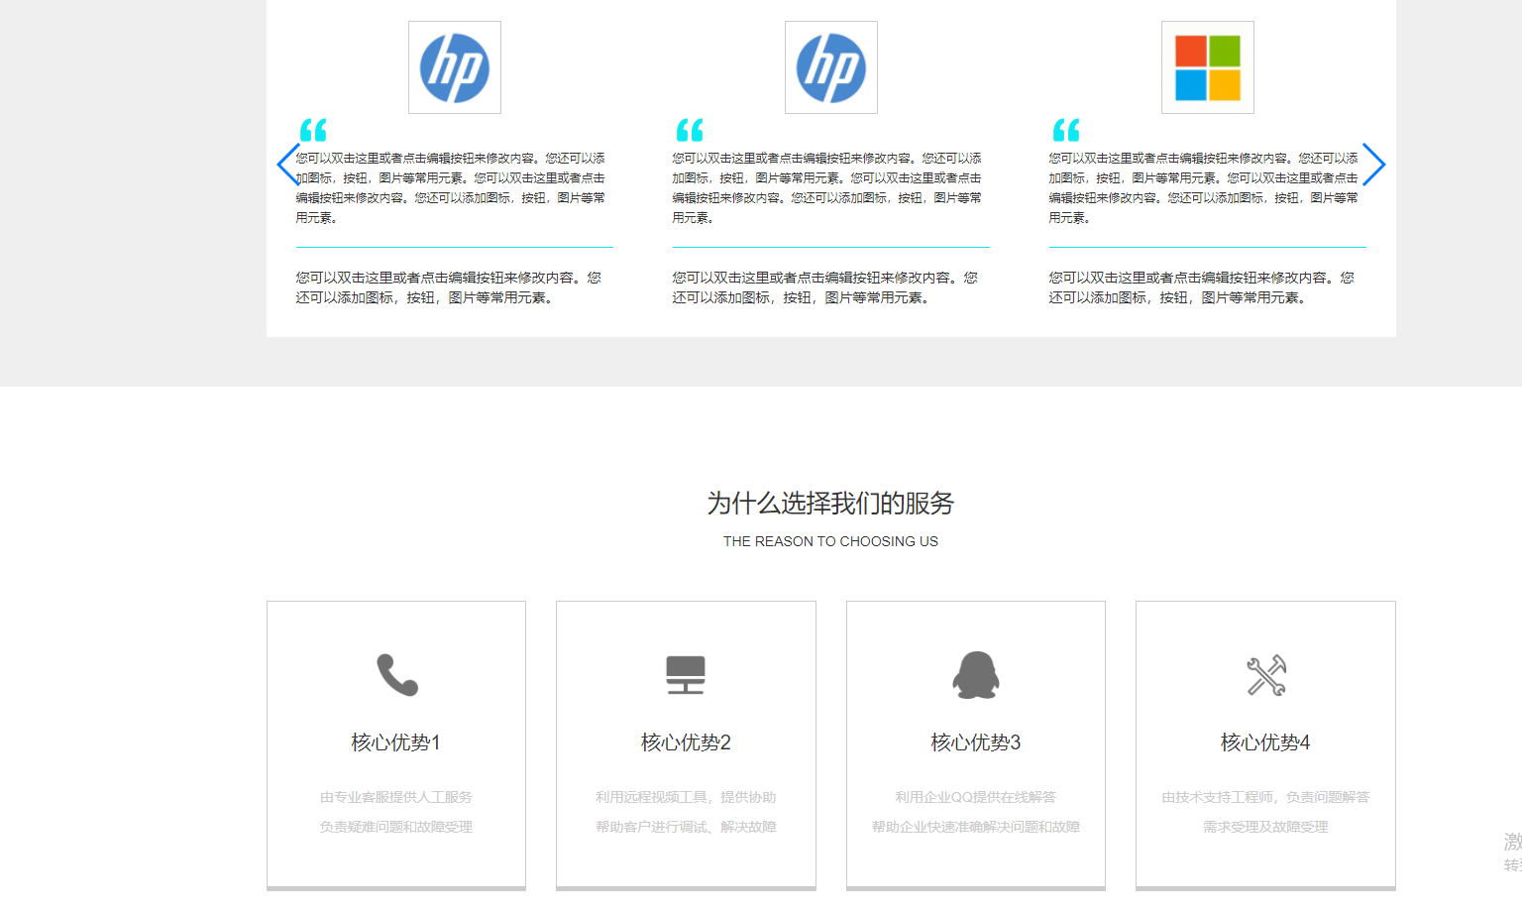Click the quote mark under the Microsoft logo

[1065, 130]
